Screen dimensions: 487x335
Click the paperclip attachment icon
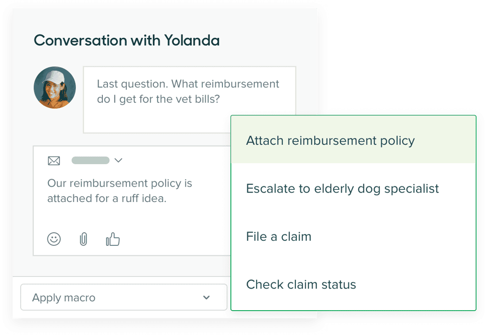coord(83,239)
